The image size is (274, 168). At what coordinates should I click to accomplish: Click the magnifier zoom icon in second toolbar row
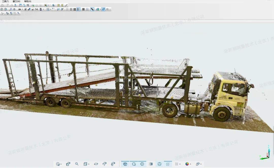[11, 9]
